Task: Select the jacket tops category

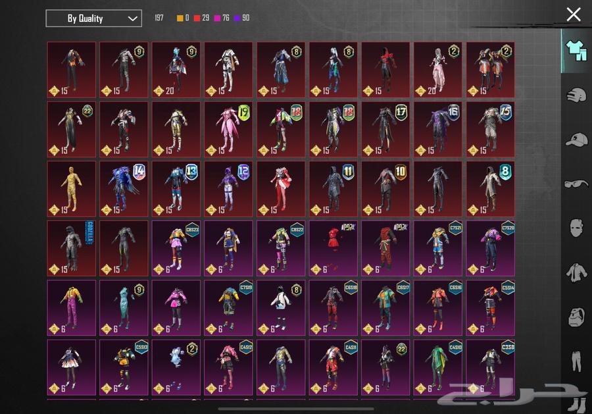Action: coord(576,272)
